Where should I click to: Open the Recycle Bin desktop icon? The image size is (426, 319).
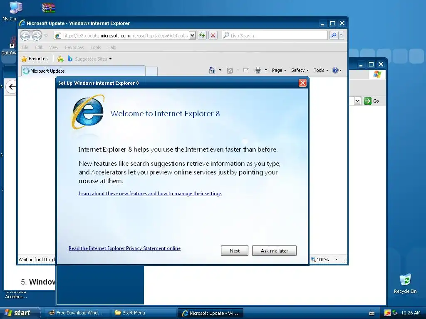[405, 283]
